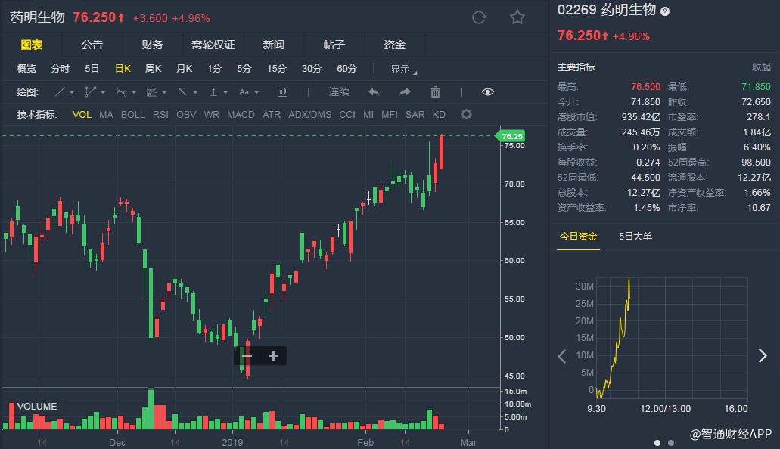Screen dimensions: 780x449
Task: Open help icon next to 02269 药明生物
Action: point(664,11)
